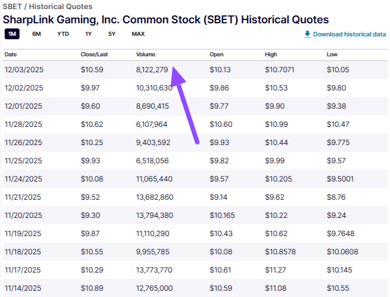Image resolution: width=390 pixels, height=297 pixels.
Task: Select volume value 12,765,000
Action: coord(155,288)
